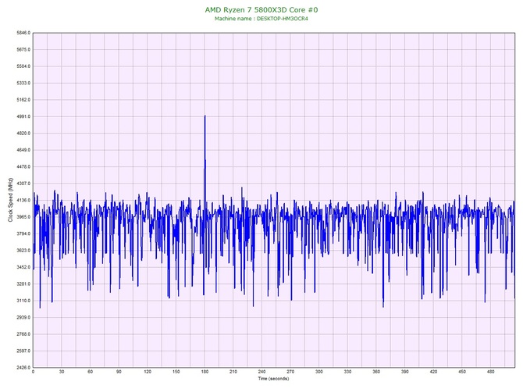
Task: Click the 210 seconds x-axis tick label
Action: click(x=233, y=372)
